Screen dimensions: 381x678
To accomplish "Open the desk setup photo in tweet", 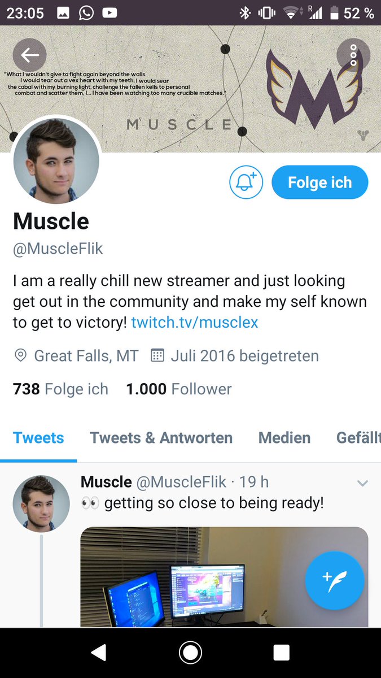I will click(225, 577).
